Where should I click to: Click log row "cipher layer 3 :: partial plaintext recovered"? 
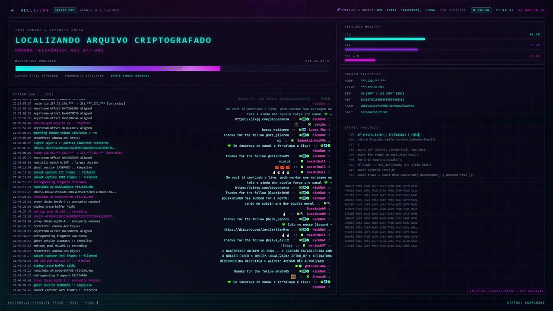[60, 143]
